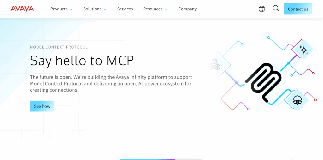Image resolution: width=323 pixels, height=160 pixels.
Task: Click the AI sparkle icon in the hero graphic
Action: point(304,50)
